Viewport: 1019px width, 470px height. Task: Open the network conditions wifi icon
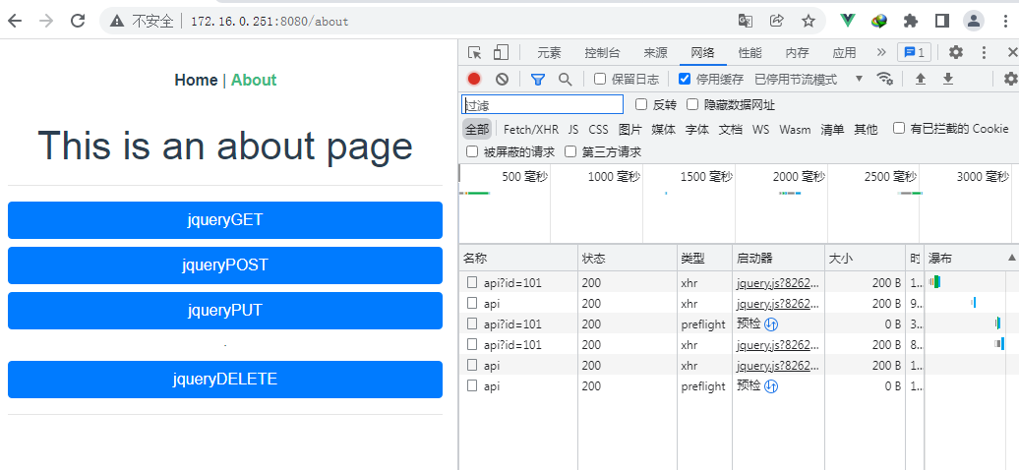(x=884, y=79)
